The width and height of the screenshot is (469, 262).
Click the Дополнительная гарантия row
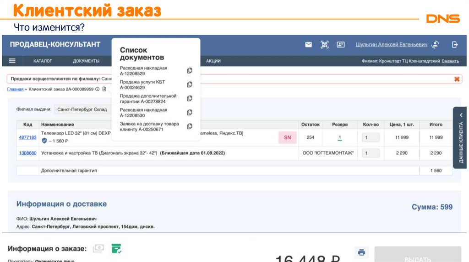click(x=234, y=171)
